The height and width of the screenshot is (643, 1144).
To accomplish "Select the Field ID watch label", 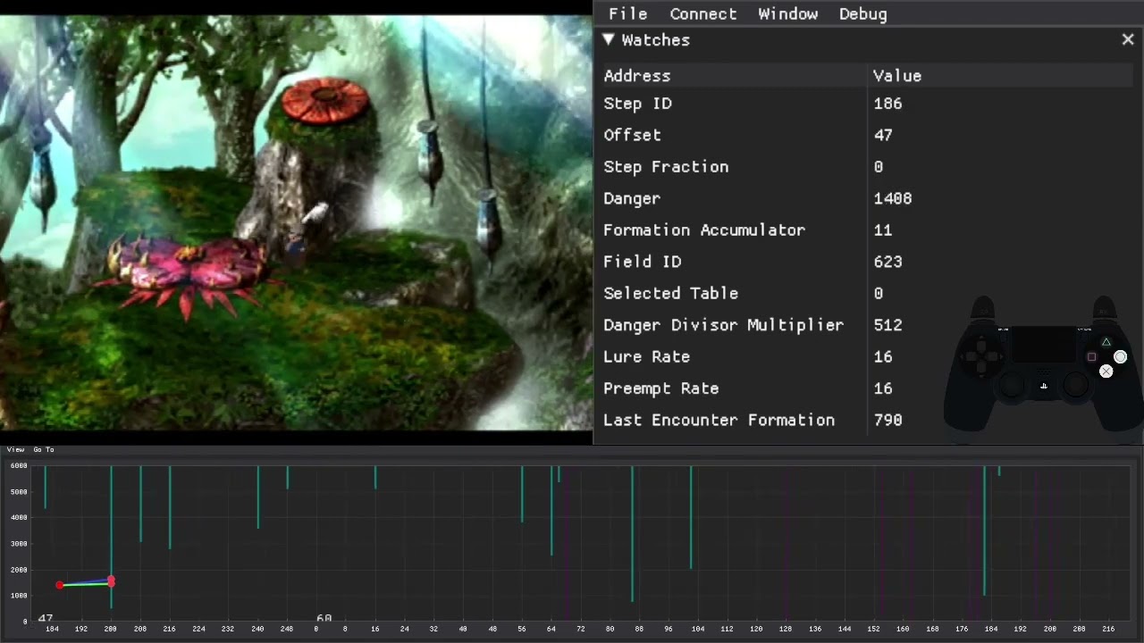I will (642, 262).
